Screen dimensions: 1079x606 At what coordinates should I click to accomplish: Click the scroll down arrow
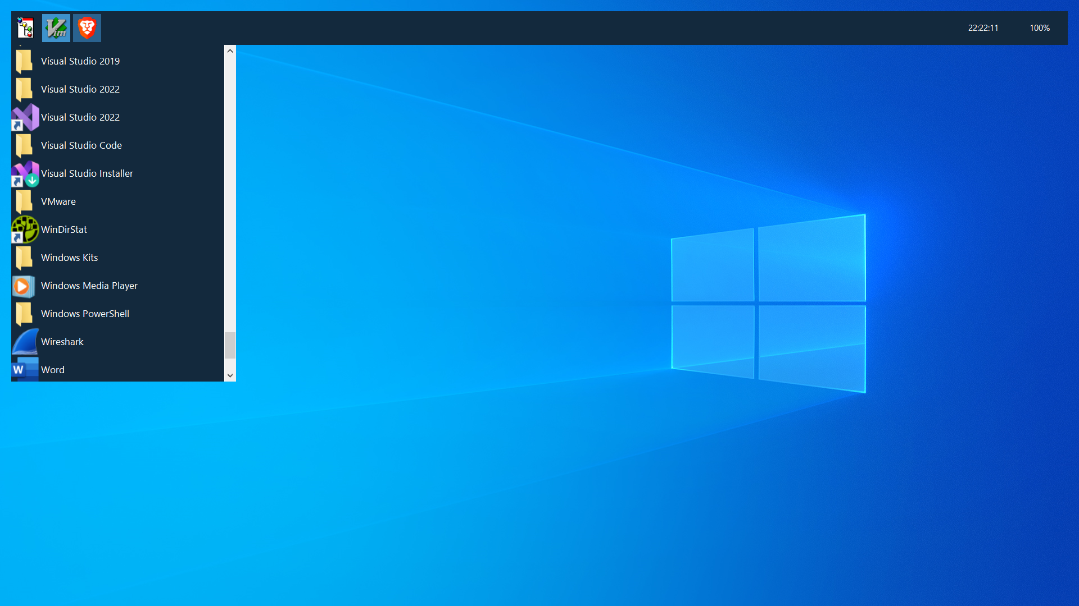(230, 375)
